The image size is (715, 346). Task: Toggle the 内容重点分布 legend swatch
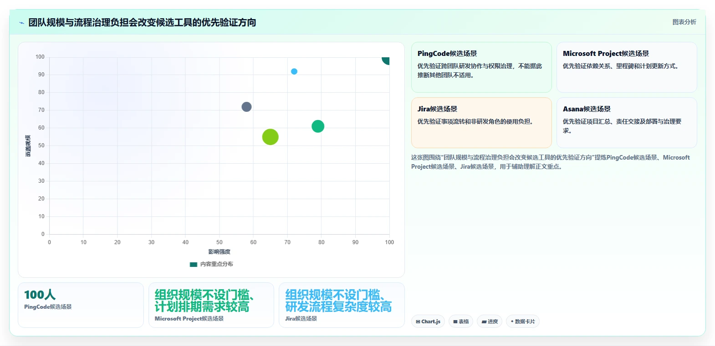(194, 264)
